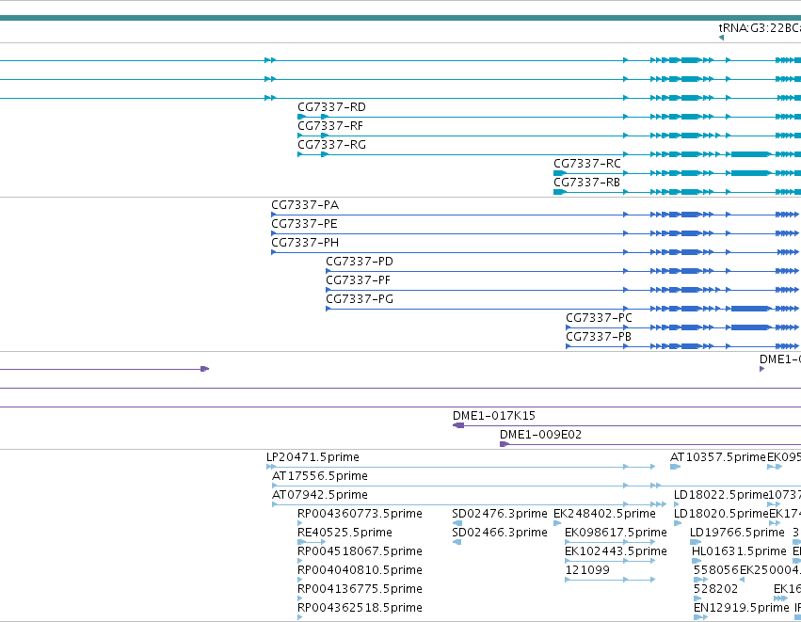Select the RP004360773.5prime EST label
The image size is (801, 622).
pyautogui.click(x=360, y=514)
